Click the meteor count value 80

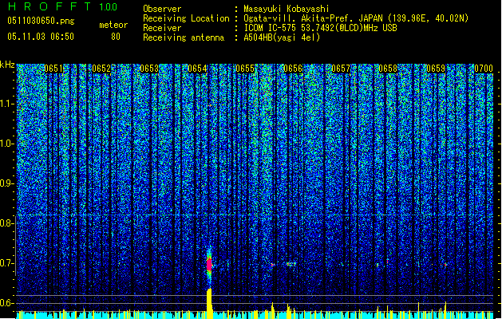point(116,37)
